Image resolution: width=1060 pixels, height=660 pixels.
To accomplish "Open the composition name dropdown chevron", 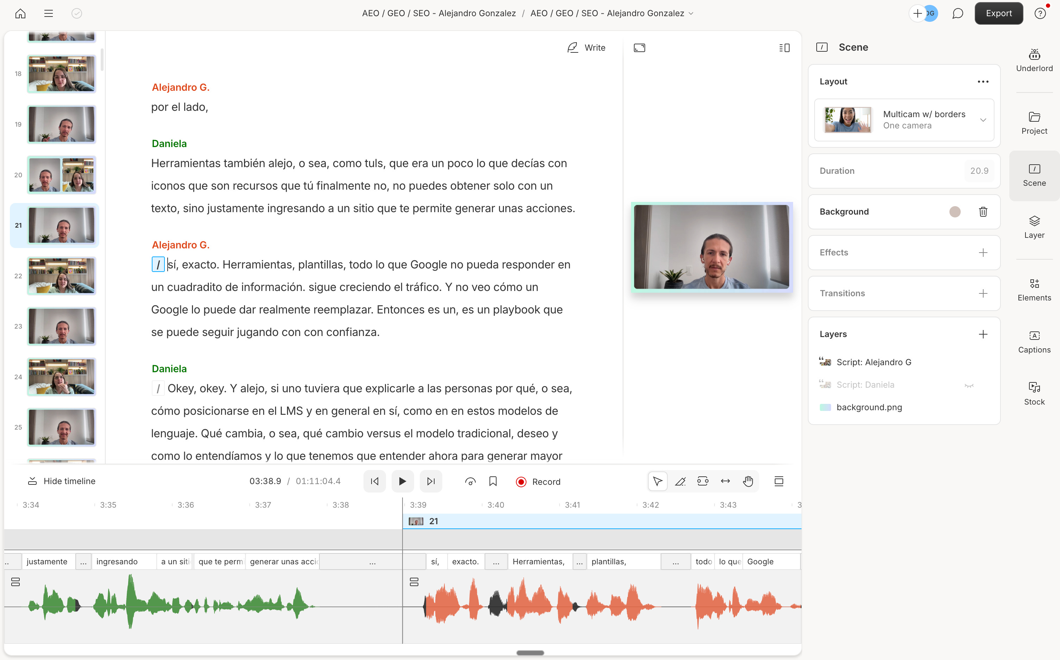I will coord(691,13).
